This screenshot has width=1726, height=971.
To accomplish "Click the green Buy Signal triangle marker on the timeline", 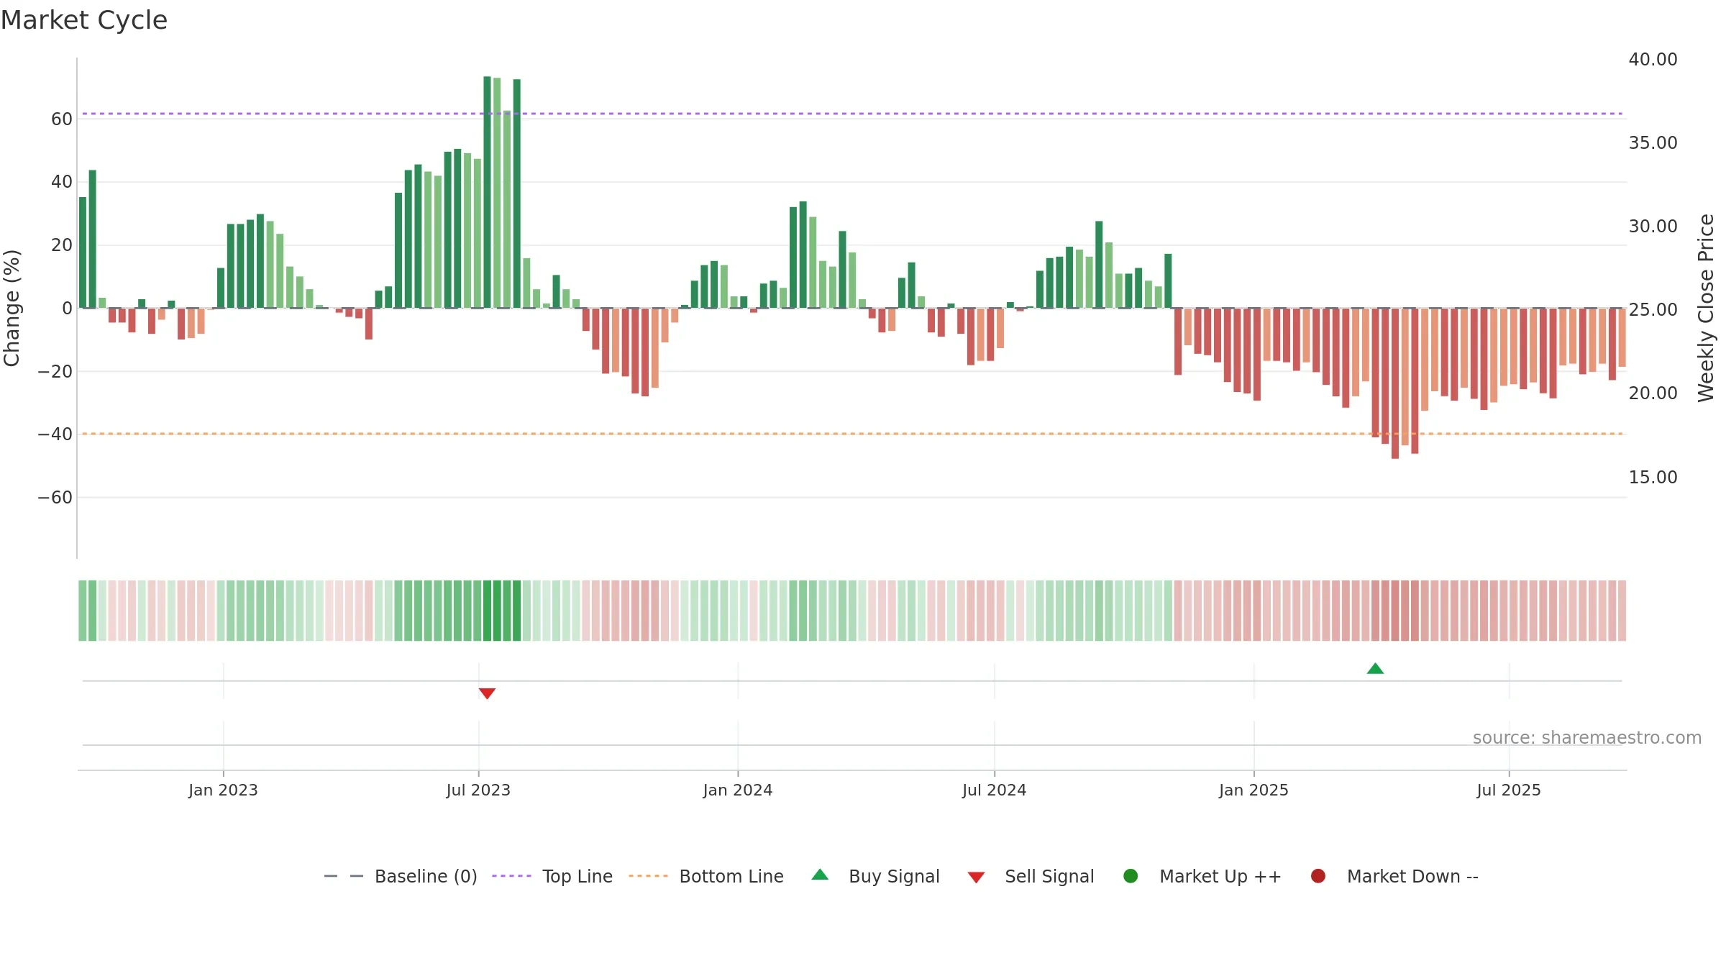I will pyautogui.click(x=1375, y=669).
